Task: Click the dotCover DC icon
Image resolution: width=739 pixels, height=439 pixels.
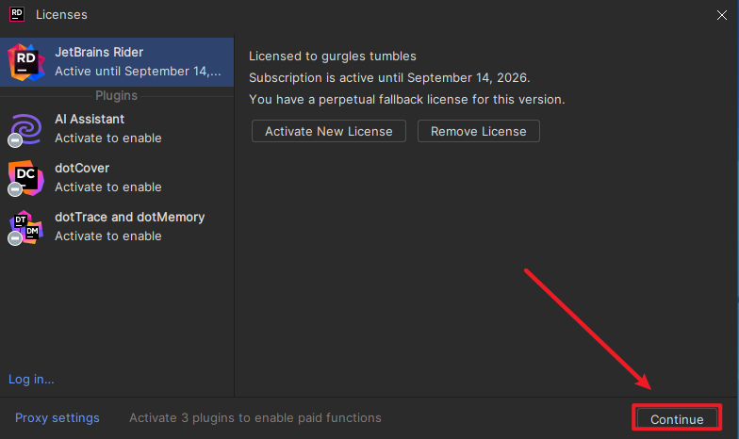Action: 26,178
